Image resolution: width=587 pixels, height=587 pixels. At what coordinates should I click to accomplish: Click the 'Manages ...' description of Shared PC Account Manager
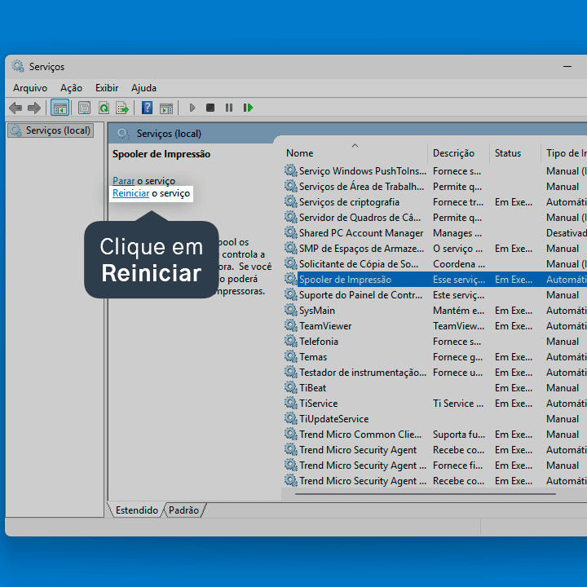pyautogui.click(x=457, y=233)
